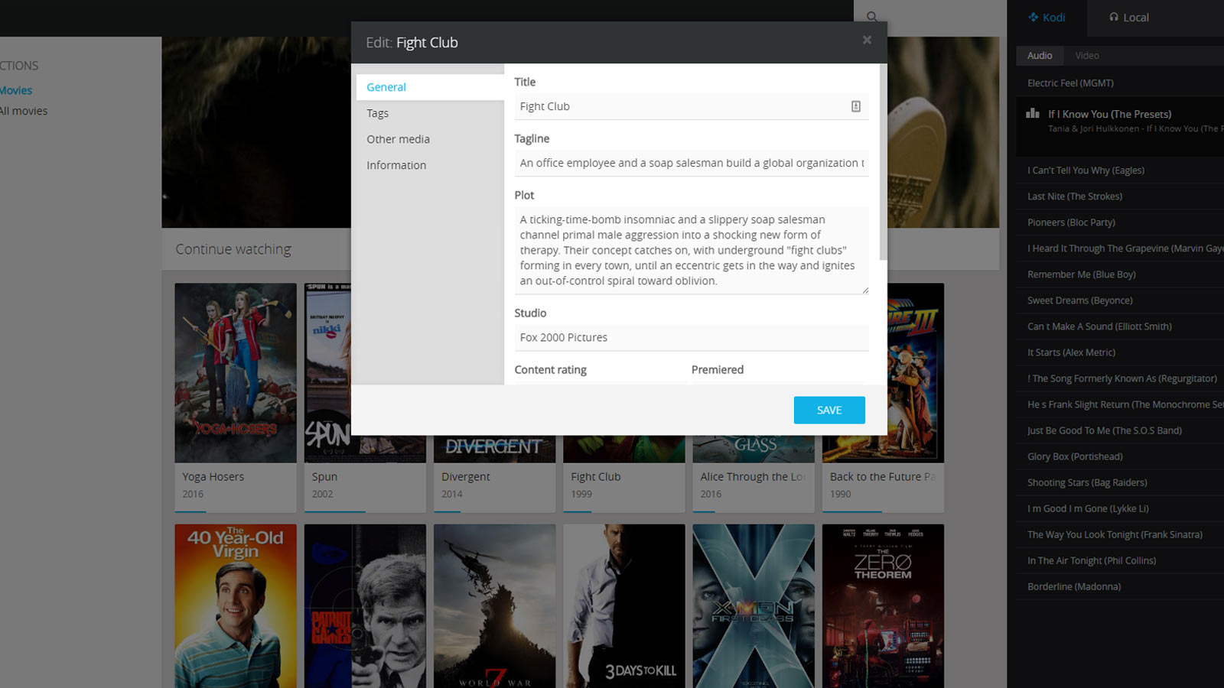Click the Fight Club card title
Image resolution: width=1224 pixels, height=688 pixels.
[596, 476]
